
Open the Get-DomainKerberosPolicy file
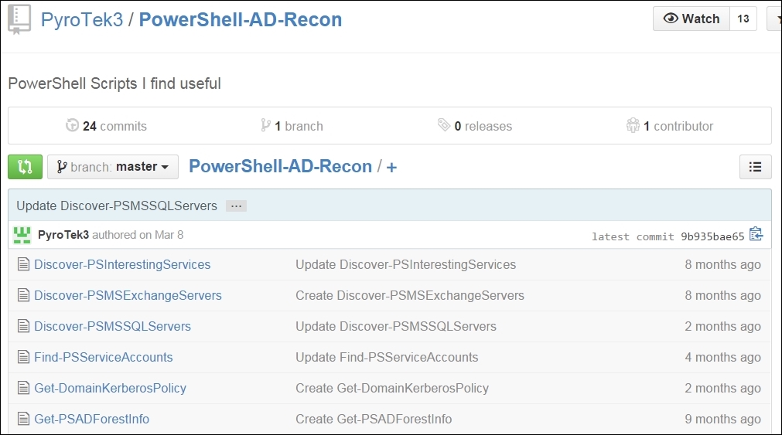(110, 388)
